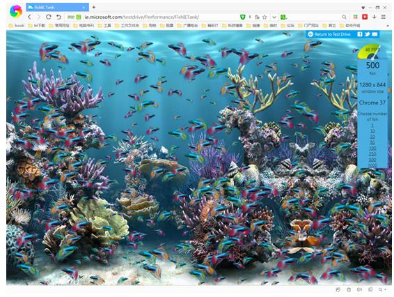Click the 'Chrome 37' browser label
Image resolution: width=394 pixels, height=297 pixels.
click(x=372, y=102)
